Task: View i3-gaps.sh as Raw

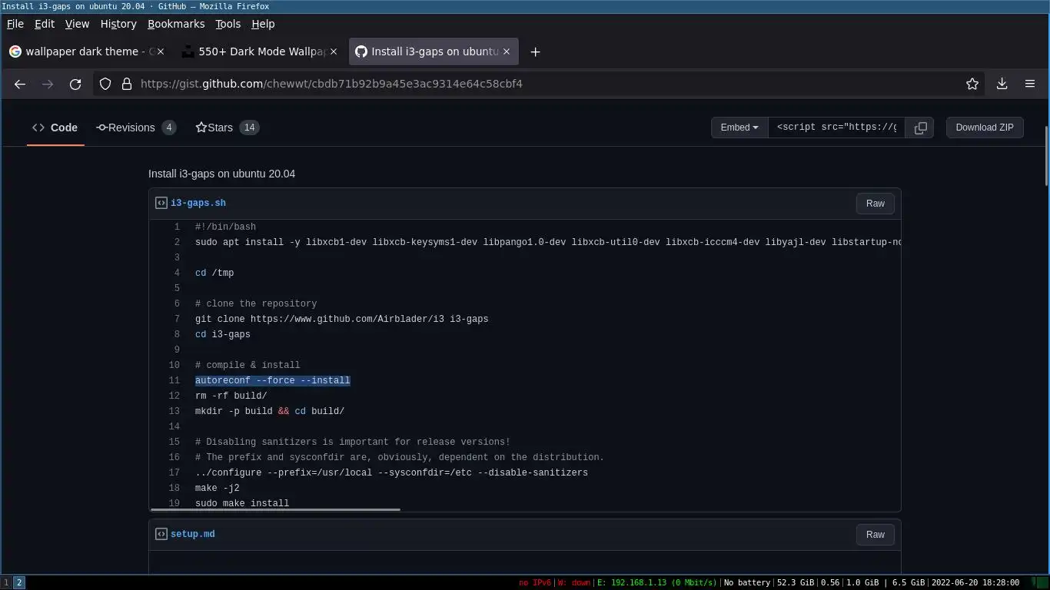Action: tap(876, 204)
